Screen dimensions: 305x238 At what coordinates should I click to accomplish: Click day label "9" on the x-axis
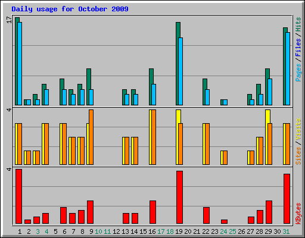[91, 231]
